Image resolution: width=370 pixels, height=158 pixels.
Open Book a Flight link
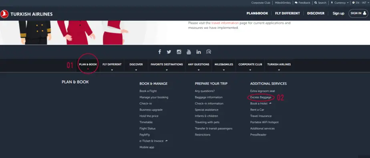148,91
